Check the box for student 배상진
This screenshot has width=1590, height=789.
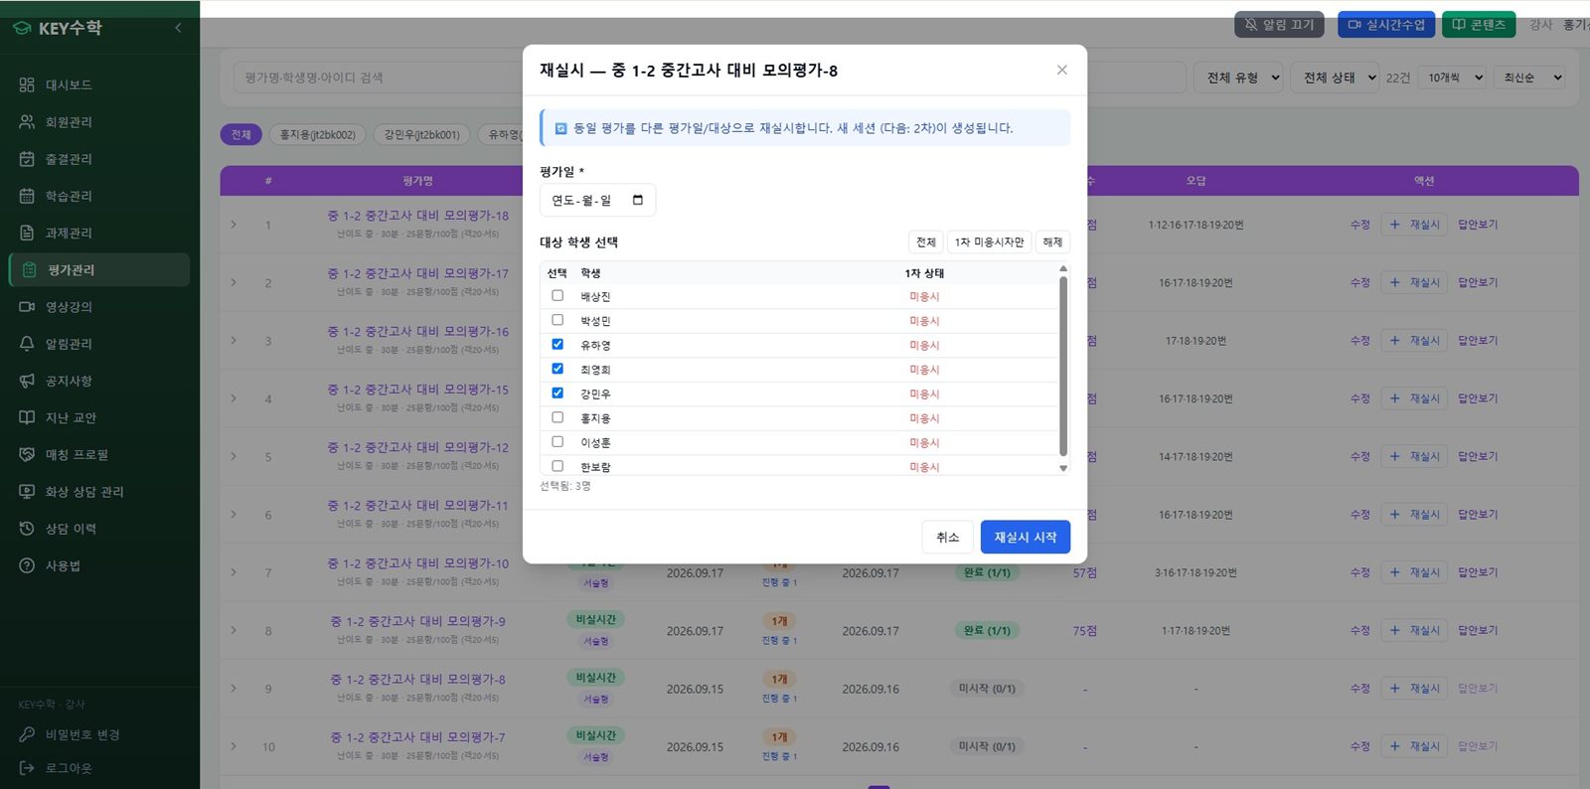point(557,295)
